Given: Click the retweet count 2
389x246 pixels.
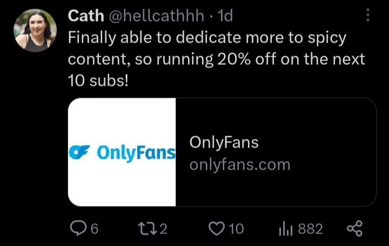Looking at the screenshot, I should point(163,229).
